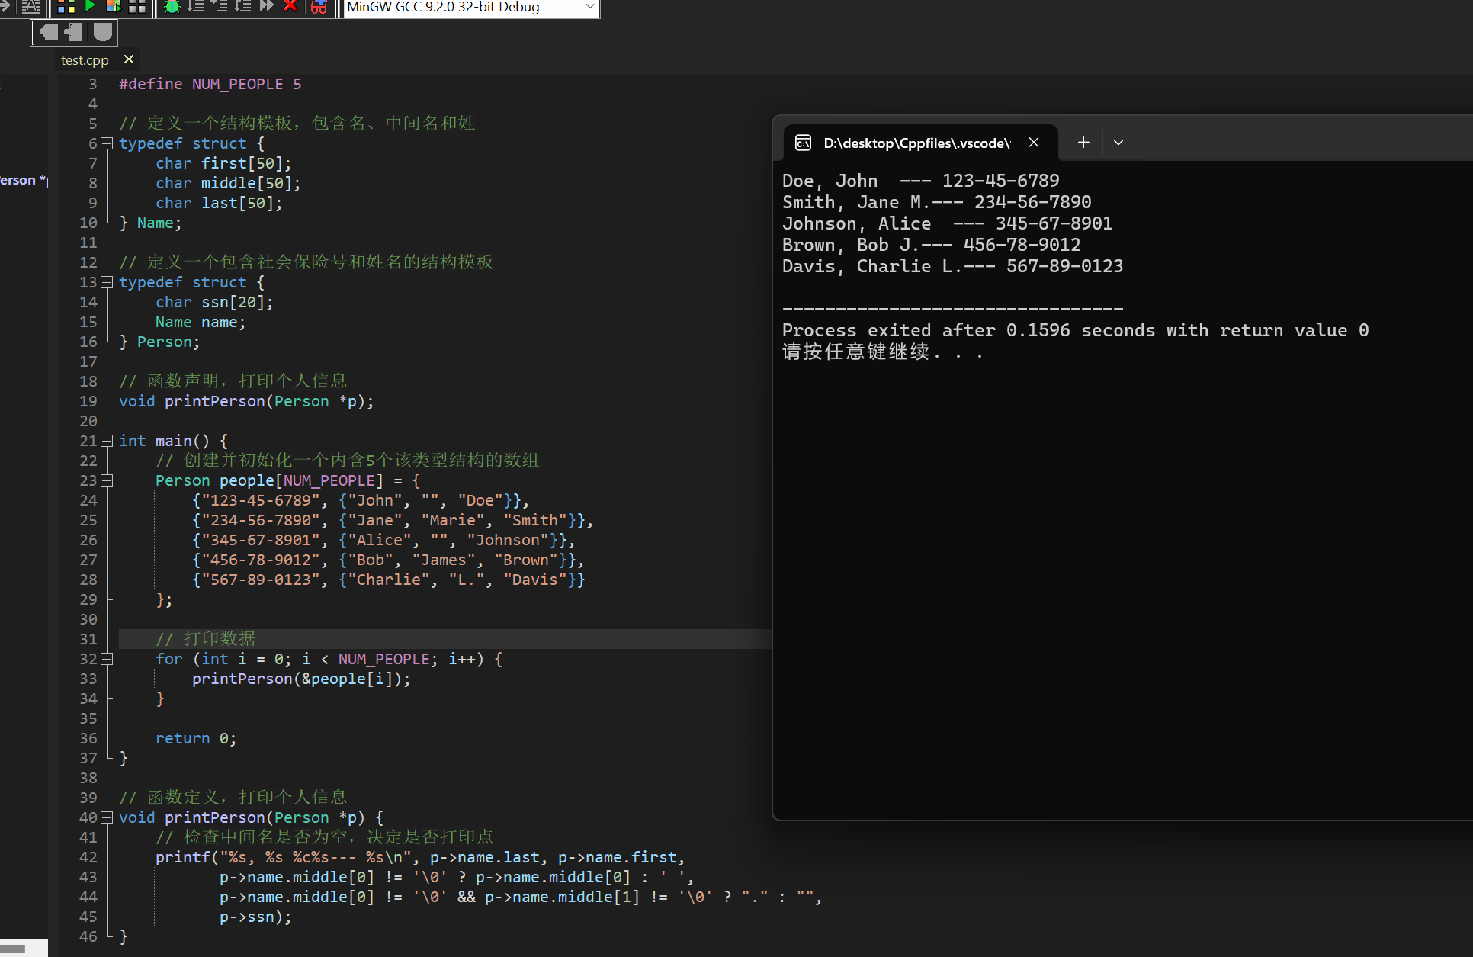Click the highlighted '// 打印数据' comment on line 31

[206, 639]
